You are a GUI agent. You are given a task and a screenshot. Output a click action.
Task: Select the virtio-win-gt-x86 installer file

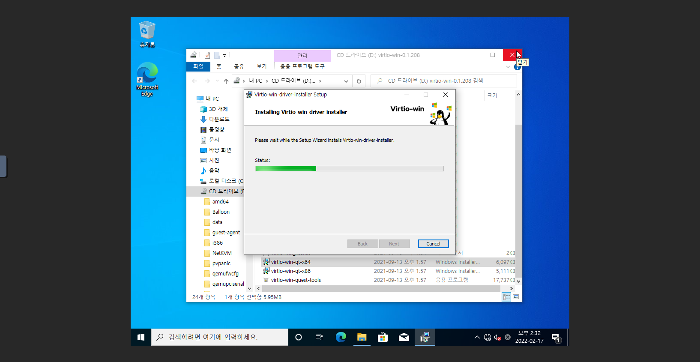pyautogui.click(x=389, y=271)
